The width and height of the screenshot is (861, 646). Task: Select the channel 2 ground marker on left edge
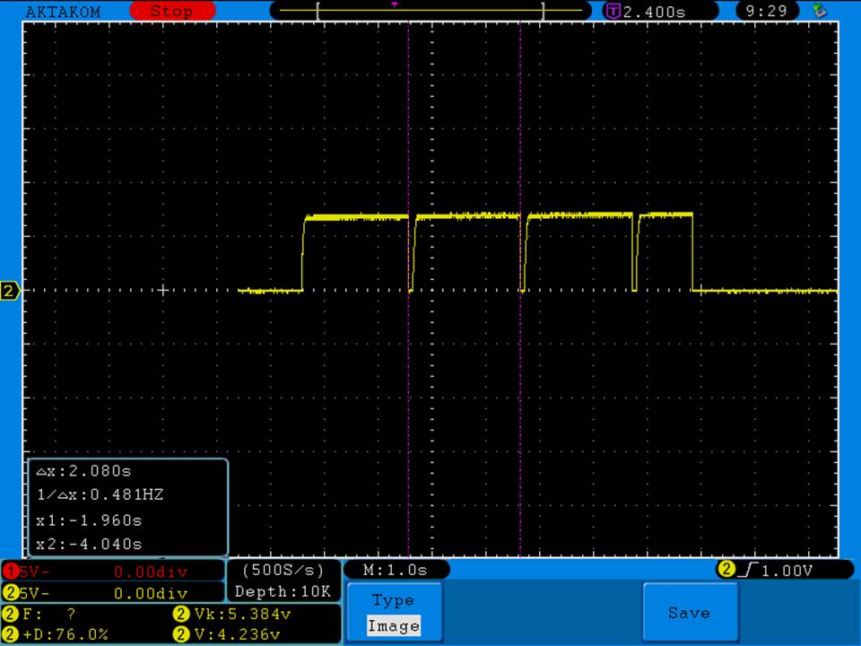click(10, 291)
